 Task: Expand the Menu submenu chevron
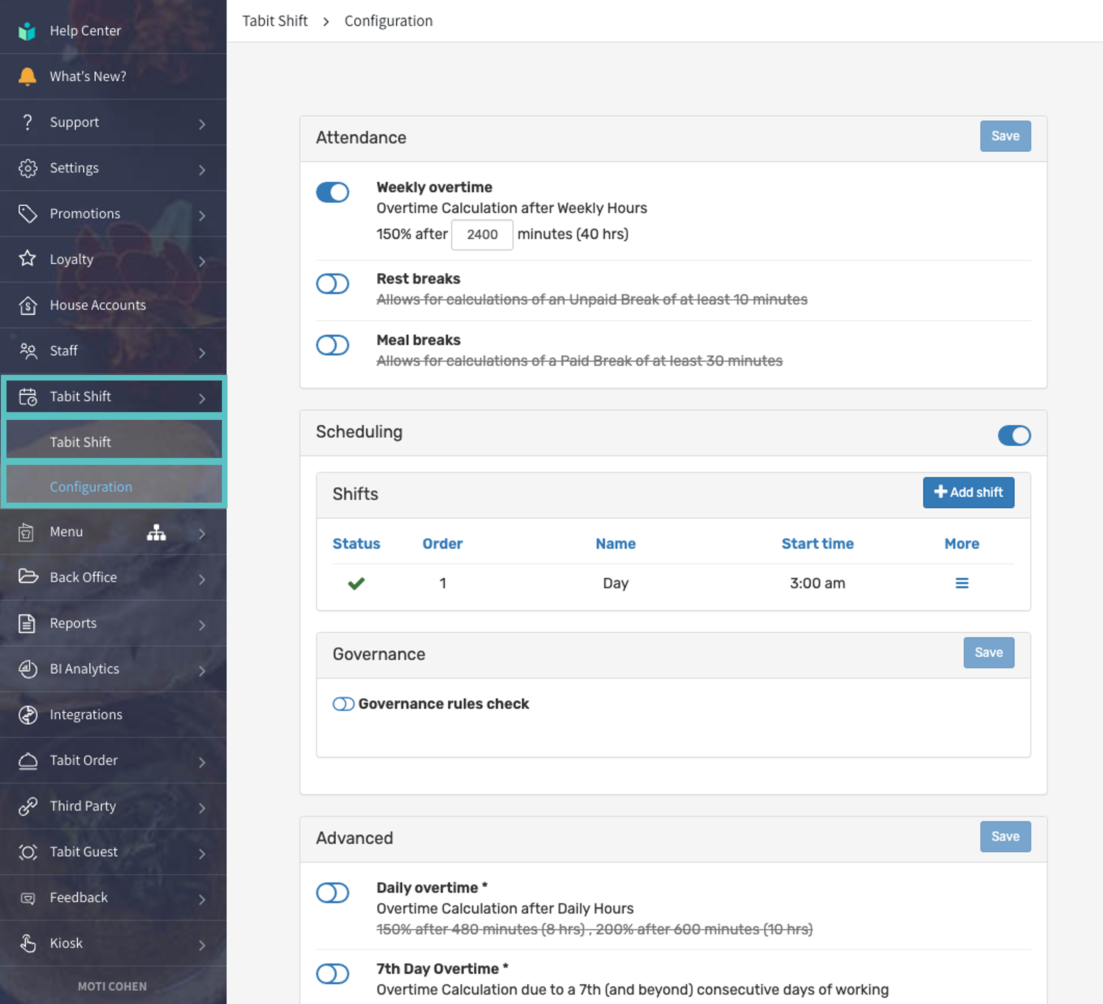coord(202,533)
